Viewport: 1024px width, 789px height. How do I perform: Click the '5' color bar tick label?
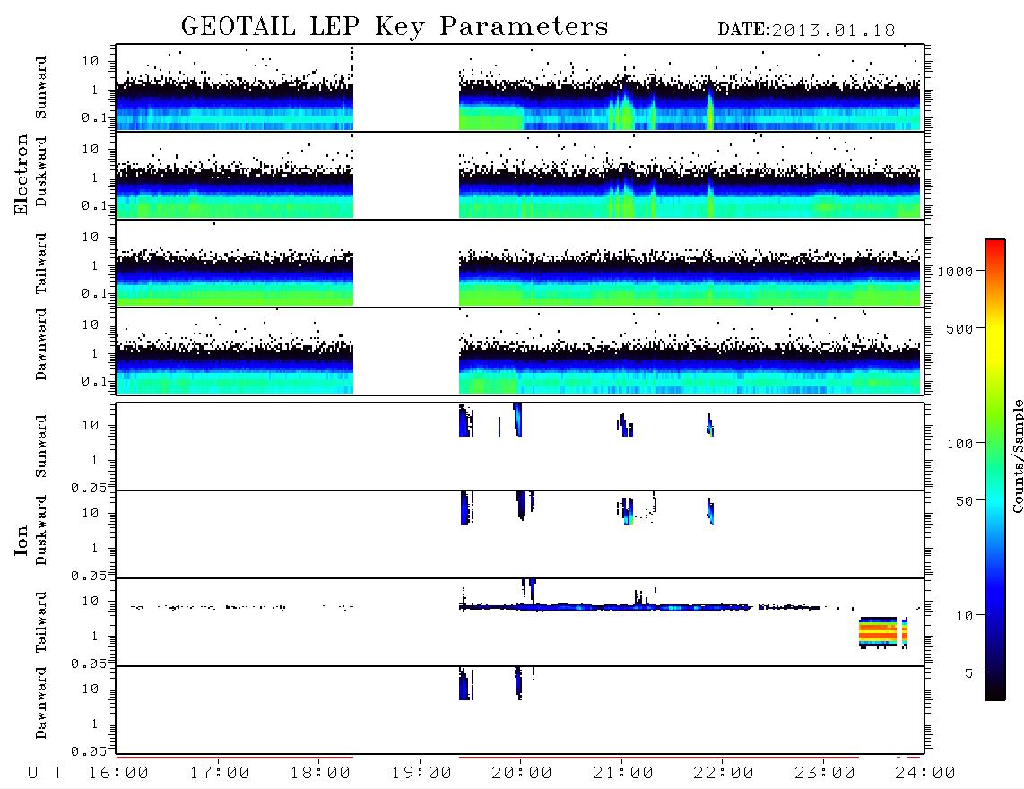coord(969,673)
